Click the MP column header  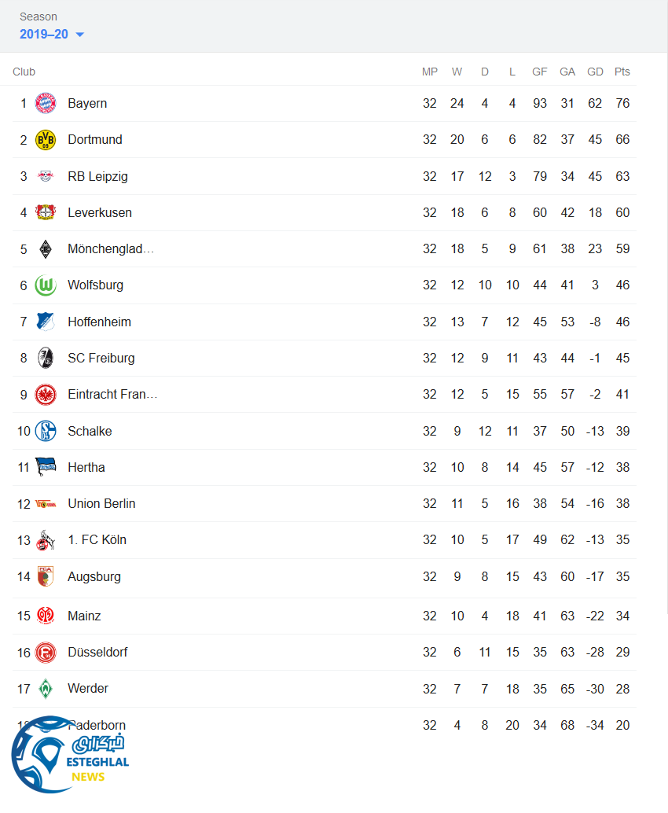[x=429, y=72]
